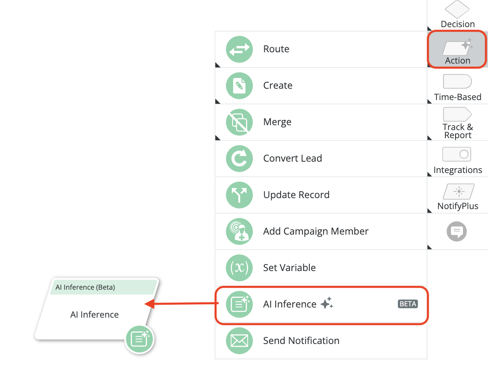
Task: Choose Send Notification menu entry
Action: [x=301, y=341]
